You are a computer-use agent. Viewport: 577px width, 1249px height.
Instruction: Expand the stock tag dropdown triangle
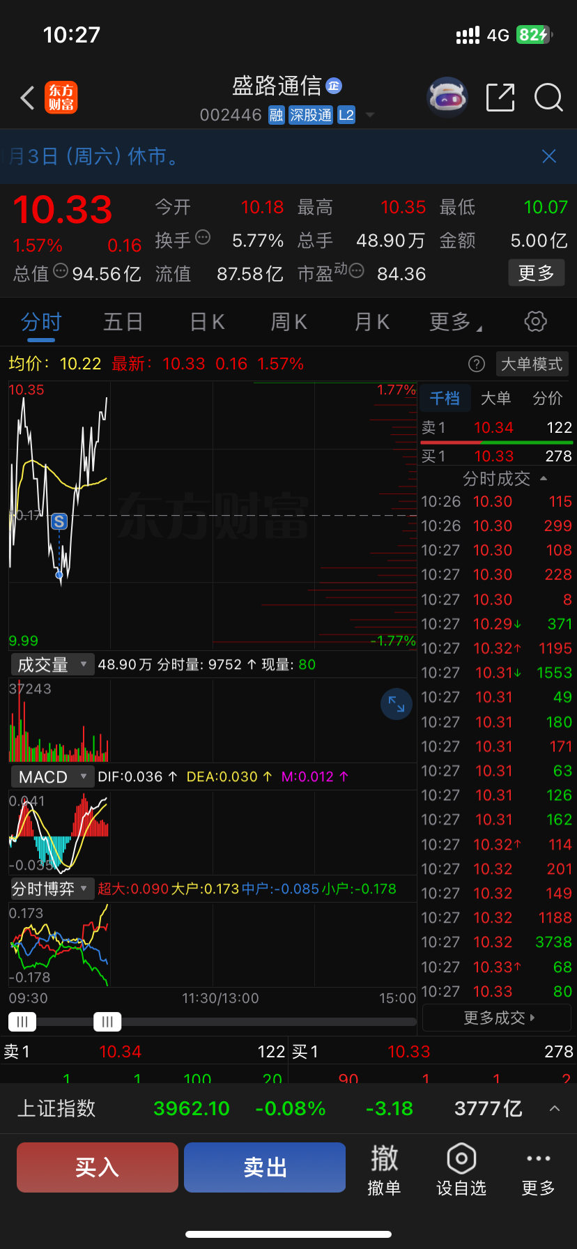(x=370, y=115)
